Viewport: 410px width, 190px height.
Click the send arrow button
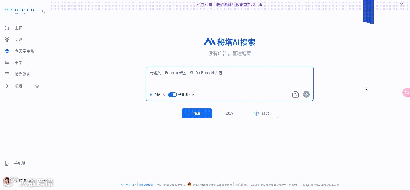(306, 94)
